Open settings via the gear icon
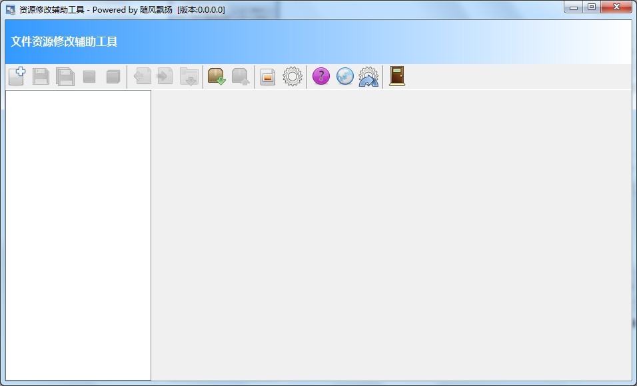Viewport: 637px width, 386px height. (x=293, y=76)
